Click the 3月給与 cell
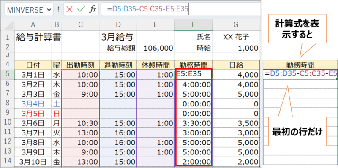This screenshot has height=168, width=338. 118,37
